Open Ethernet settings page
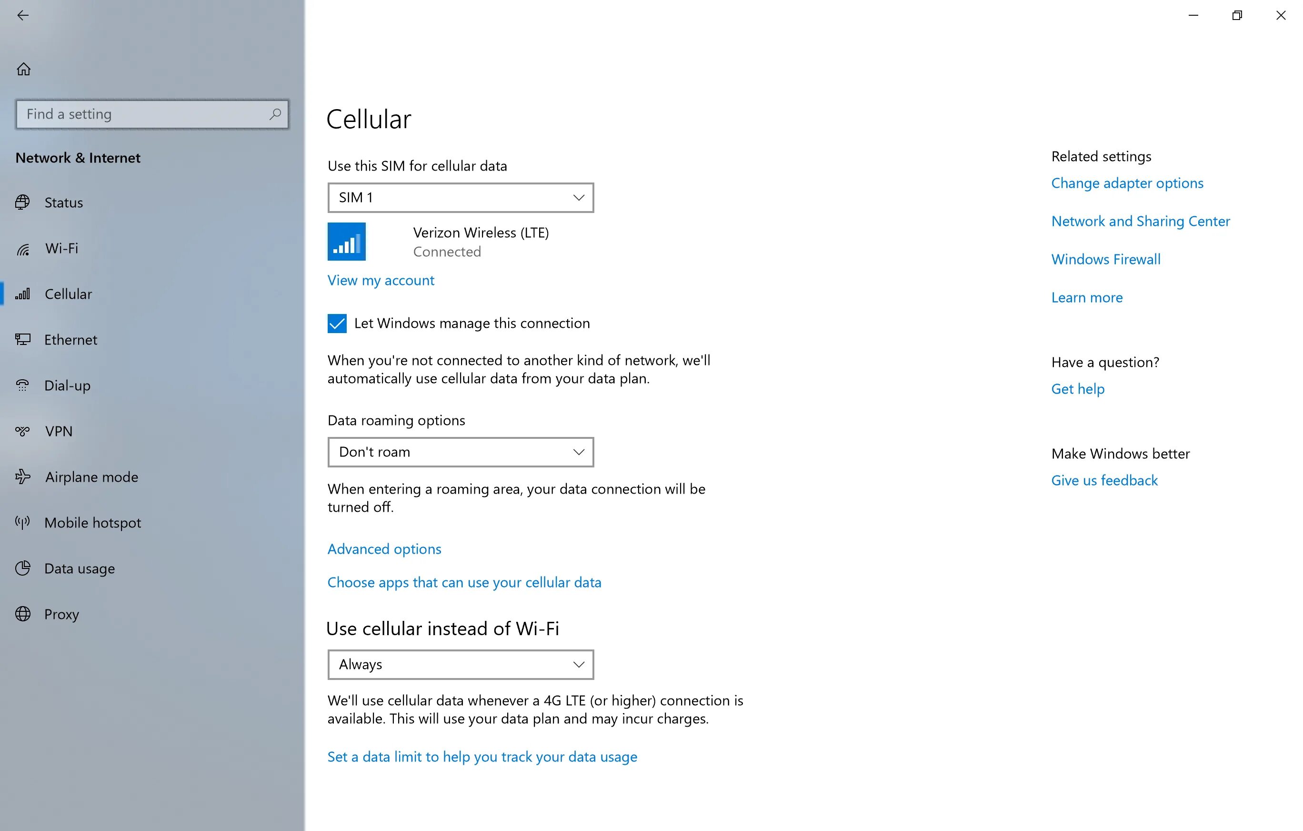The height and width of the screenshot is (831, 1303). coord(151,339)
